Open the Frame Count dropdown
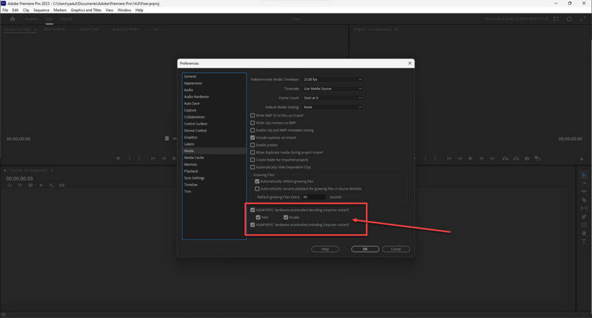The width and height of the screenshot is (592, 318). [x=332, y=98]
